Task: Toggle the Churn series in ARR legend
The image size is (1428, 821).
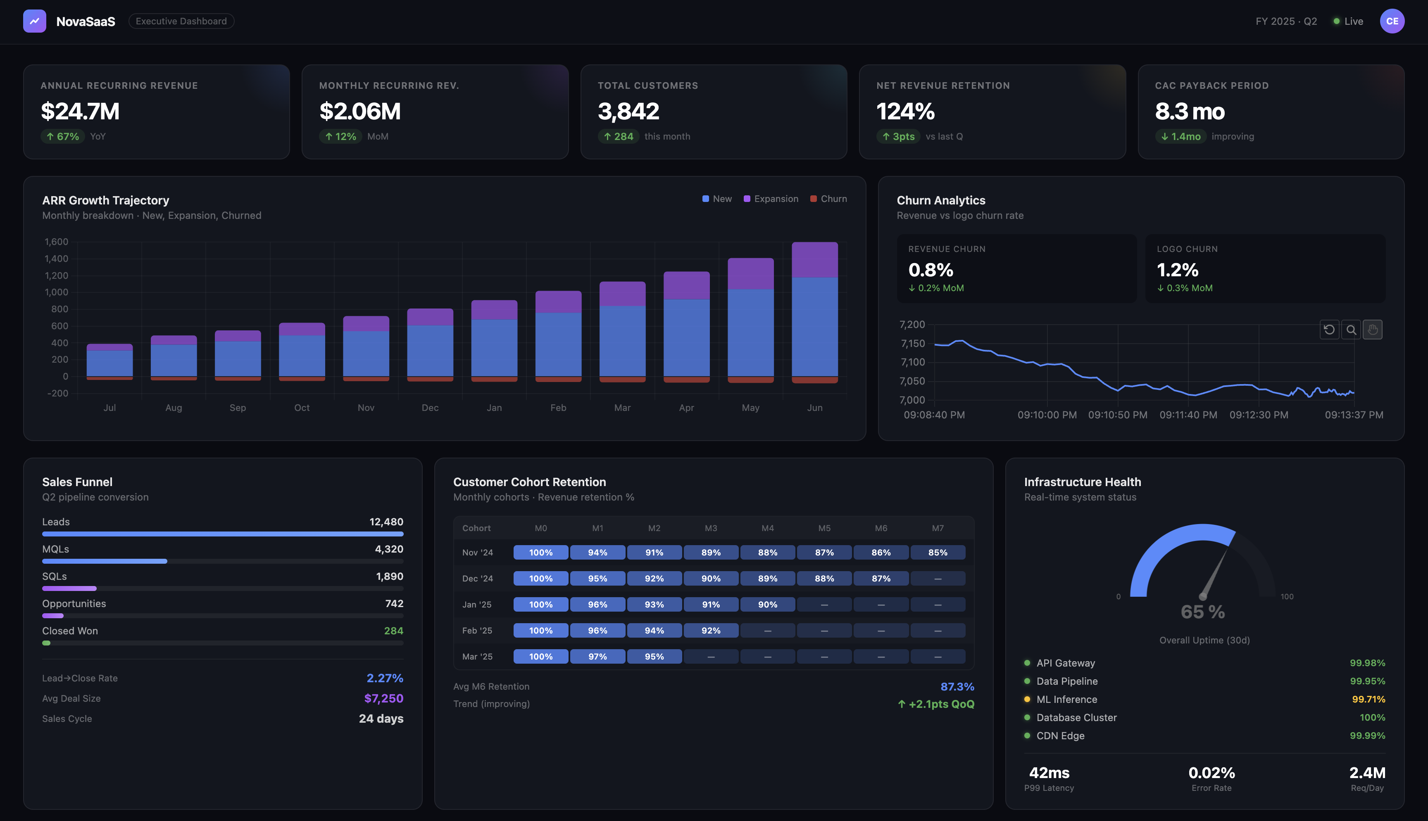Action: (828, 199)
